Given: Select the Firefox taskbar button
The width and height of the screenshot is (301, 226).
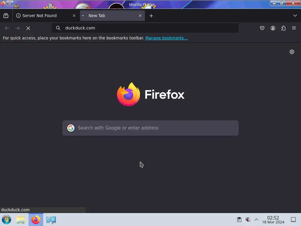Looking at the screenshot, I should point(36,220).
